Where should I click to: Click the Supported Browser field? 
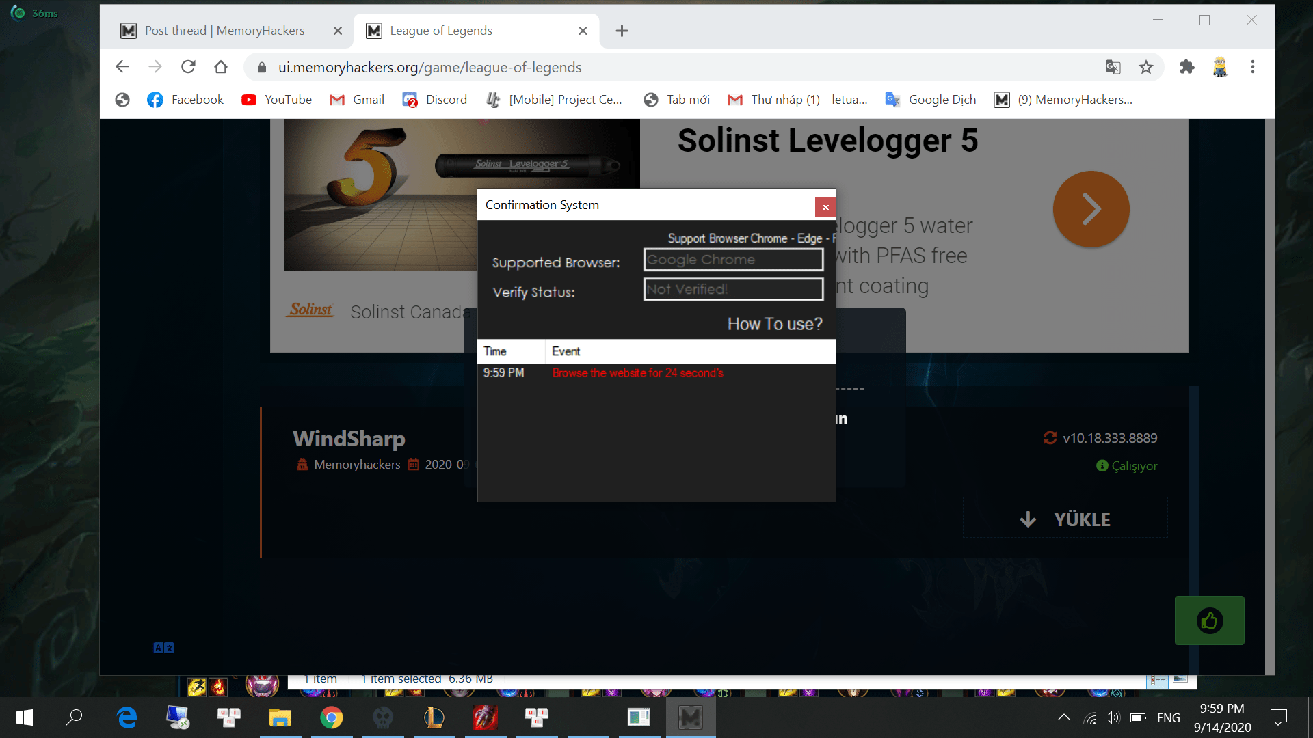[x=733, y=260]
